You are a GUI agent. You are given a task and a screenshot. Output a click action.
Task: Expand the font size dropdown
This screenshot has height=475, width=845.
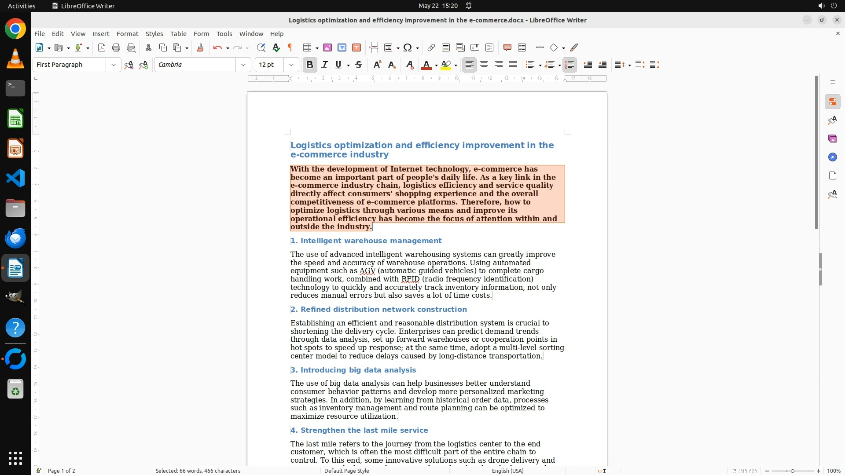click(291, 65)
